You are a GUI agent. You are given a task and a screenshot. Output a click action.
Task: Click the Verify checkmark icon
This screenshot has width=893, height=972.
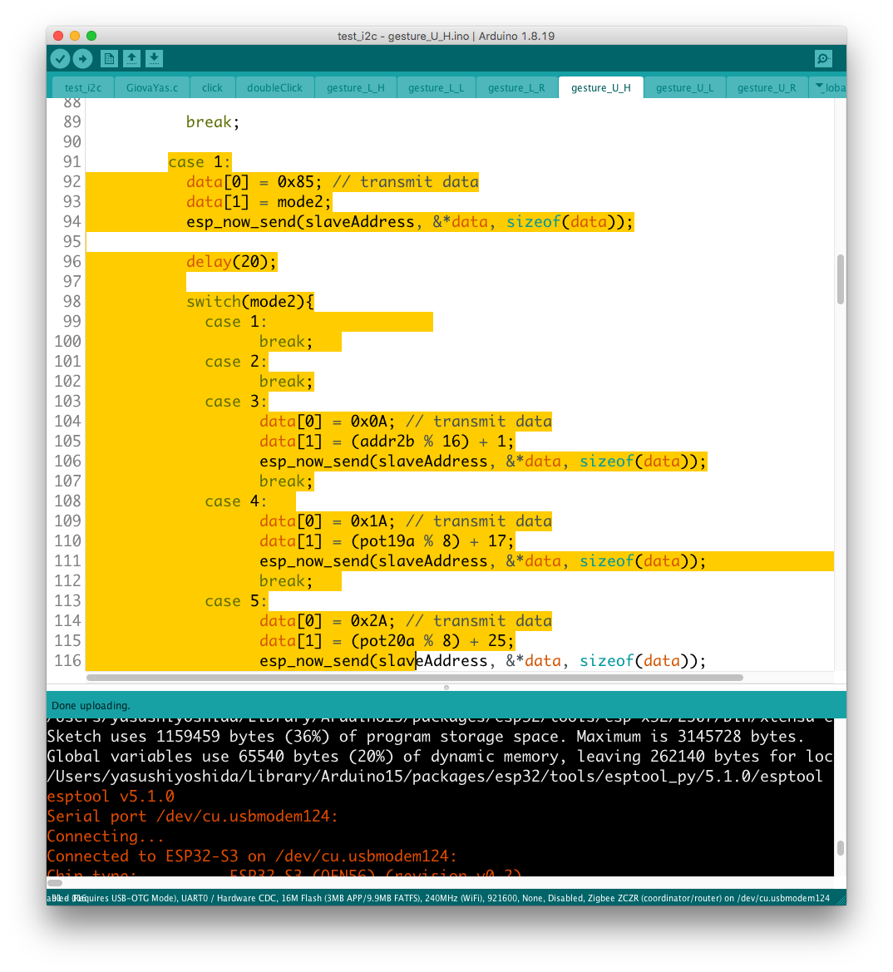tap(60, 58)
